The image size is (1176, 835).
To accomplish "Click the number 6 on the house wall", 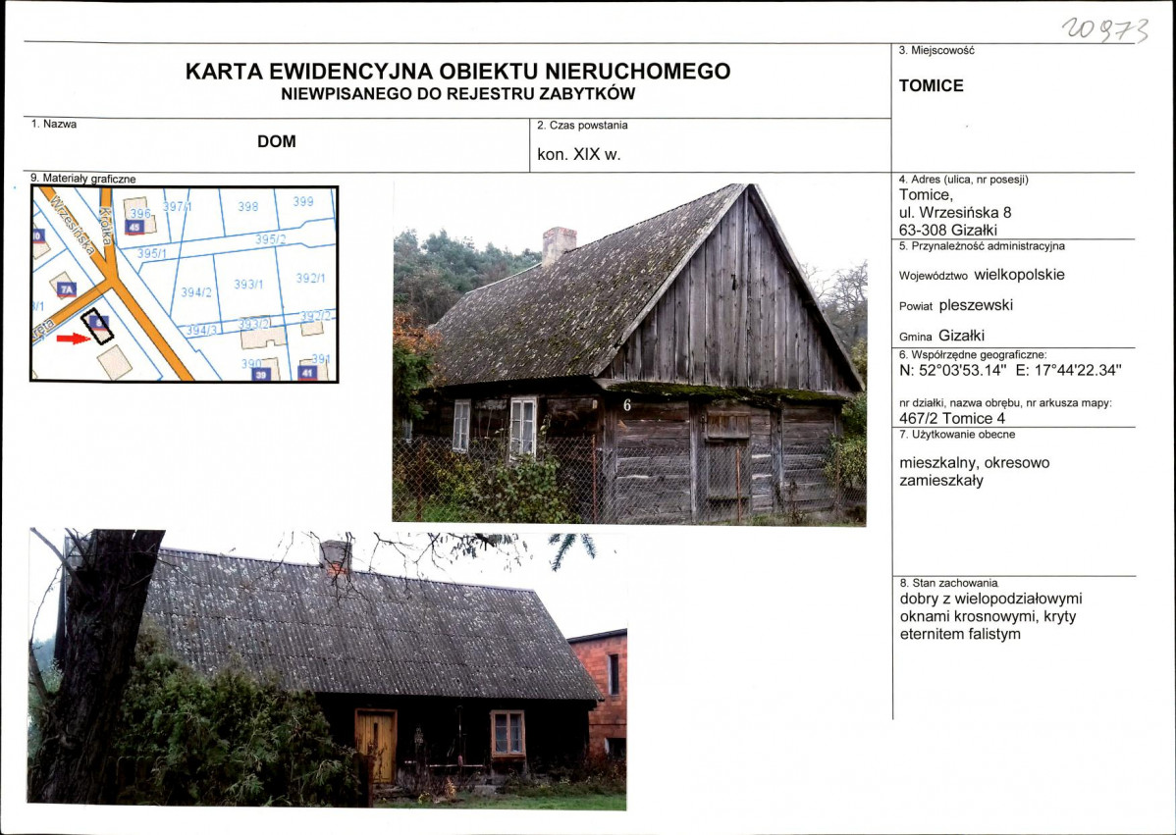I will [x=627, y=405].
